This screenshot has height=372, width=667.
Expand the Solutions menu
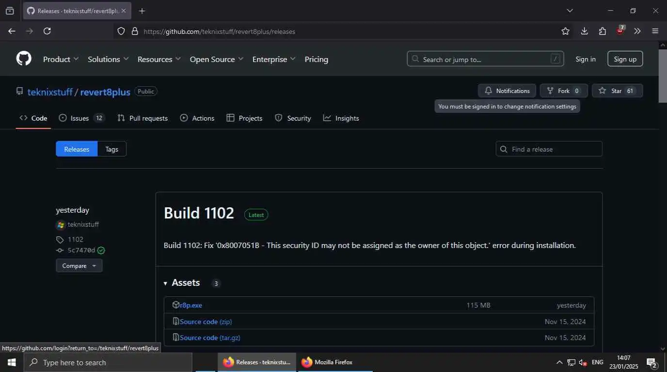point(108,59)
